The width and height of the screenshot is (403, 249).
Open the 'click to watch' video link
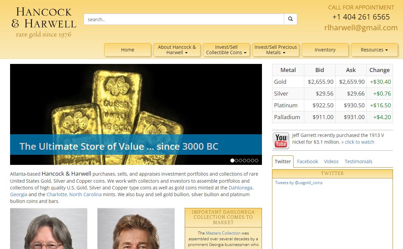click(359, 142)
